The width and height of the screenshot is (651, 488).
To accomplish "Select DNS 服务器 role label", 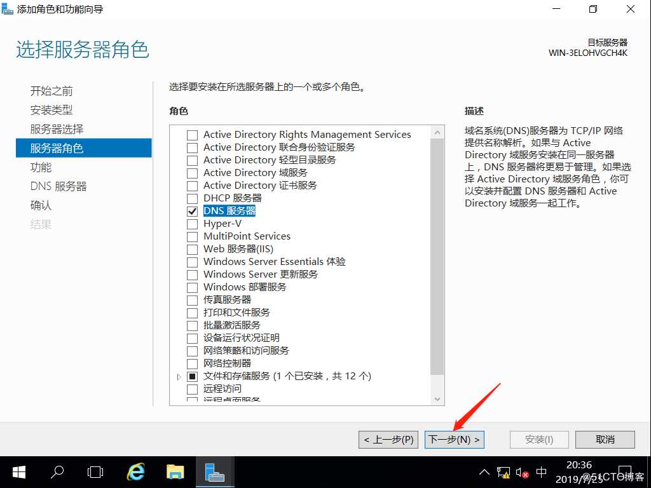I will 229,211.
